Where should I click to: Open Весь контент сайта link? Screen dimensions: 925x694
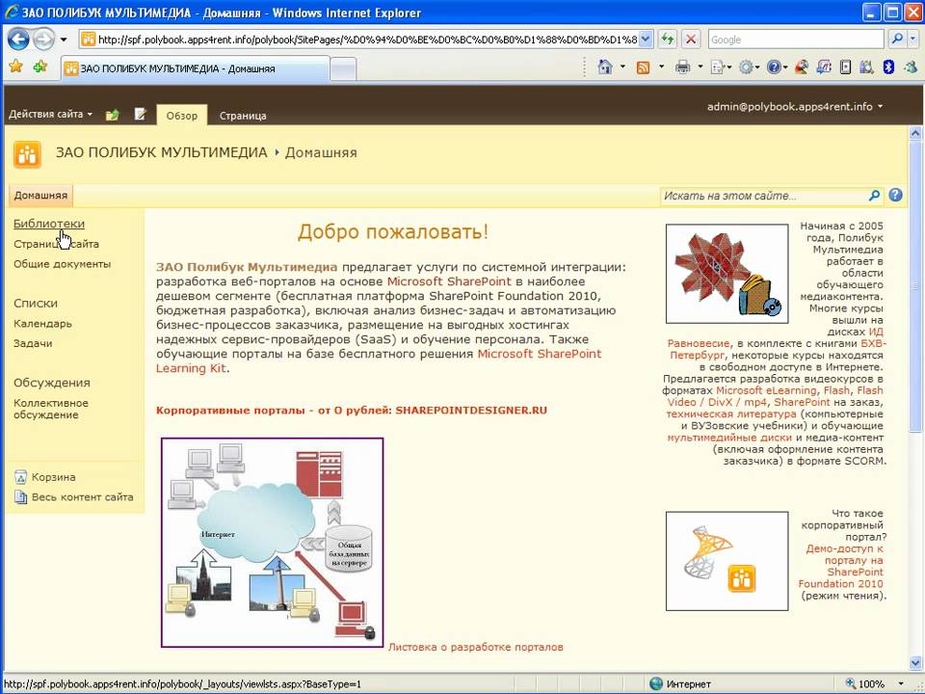pyautogui.click(x=74, y=497)
